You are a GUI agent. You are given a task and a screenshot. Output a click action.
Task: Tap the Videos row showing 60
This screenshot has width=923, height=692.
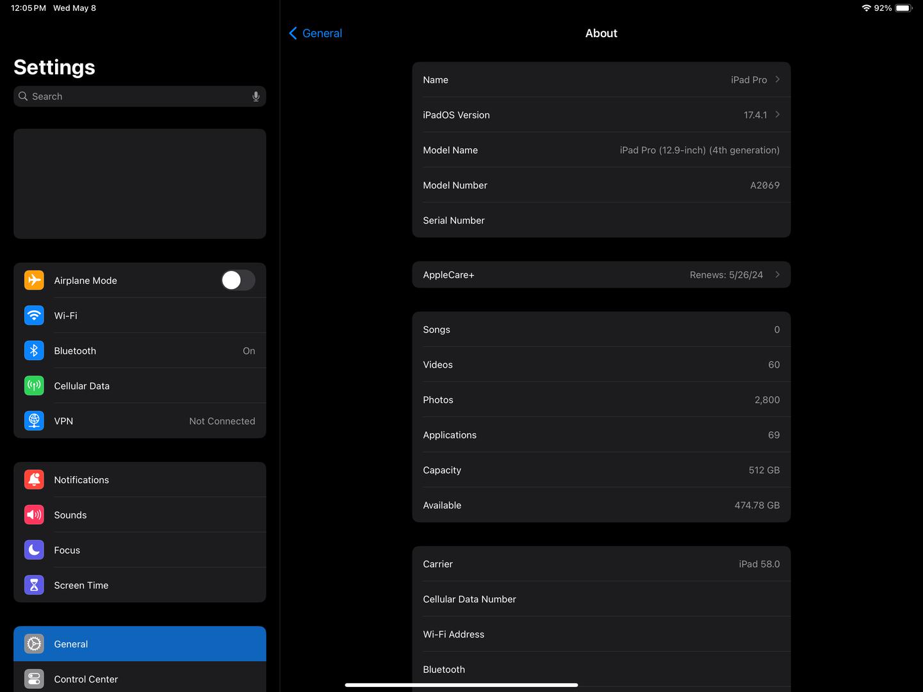[x=601, y=365]
